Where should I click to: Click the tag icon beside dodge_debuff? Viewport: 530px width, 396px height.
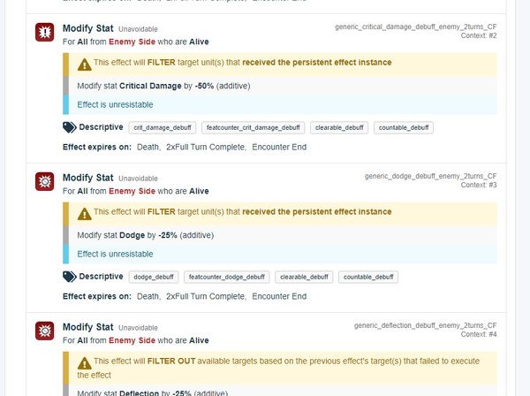pos(70,277)
